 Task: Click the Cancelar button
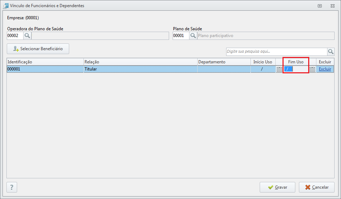pos(317,187)
